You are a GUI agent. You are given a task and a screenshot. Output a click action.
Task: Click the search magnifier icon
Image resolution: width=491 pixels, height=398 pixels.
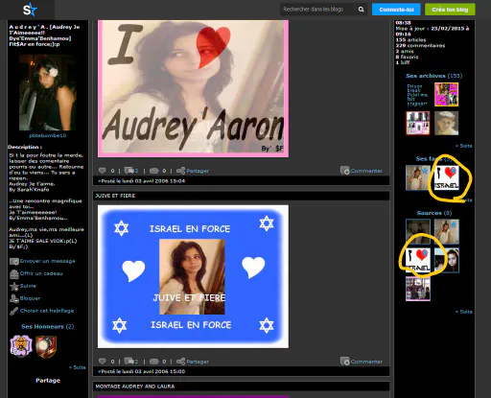[361, 10]
